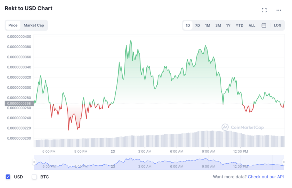Show ALL time price history
Image resolution: width=292 pixels, height=188 pixels.
coord(252,25)
